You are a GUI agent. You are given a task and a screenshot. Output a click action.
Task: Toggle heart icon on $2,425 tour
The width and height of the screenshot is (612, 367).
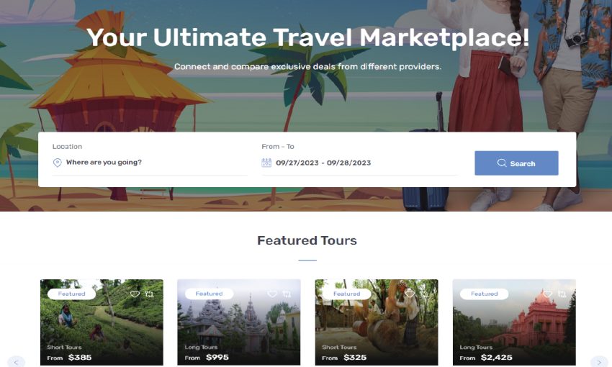coord(548,294)
